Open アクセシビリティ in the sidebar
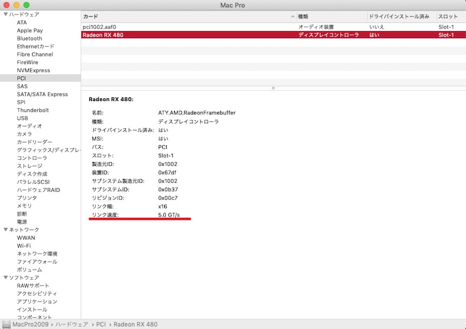 coord(37,294)
